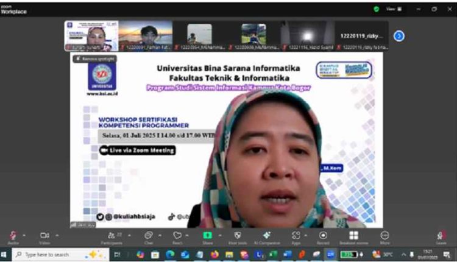457x262 pixels.
Task: Select the Farhan participant video thumbnail
Action: [146, 36]
